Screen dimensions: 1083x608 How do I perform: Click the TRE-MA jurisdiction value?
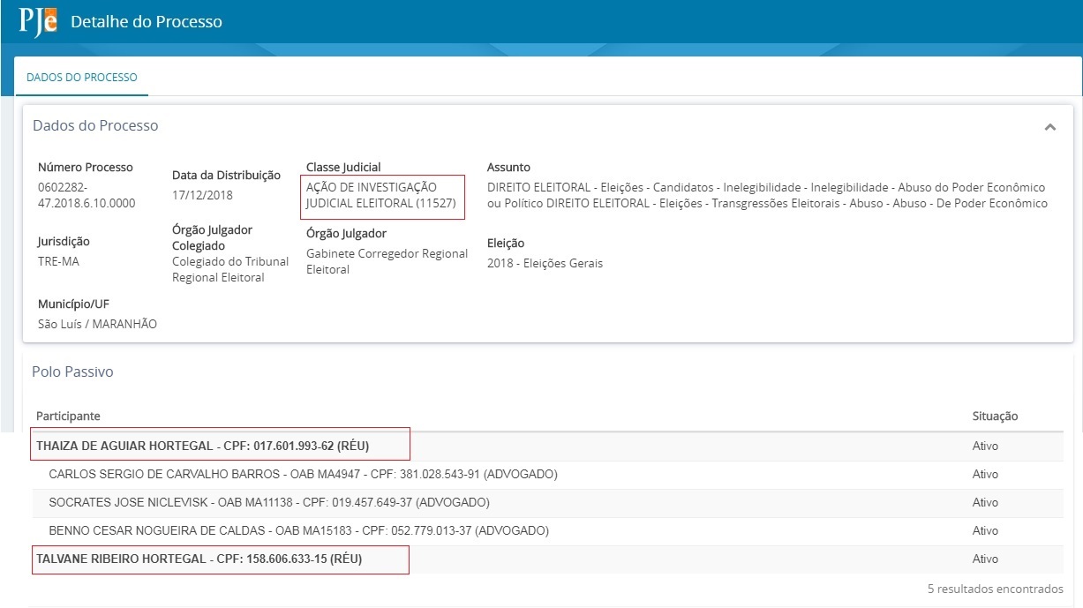click(58, 261)
